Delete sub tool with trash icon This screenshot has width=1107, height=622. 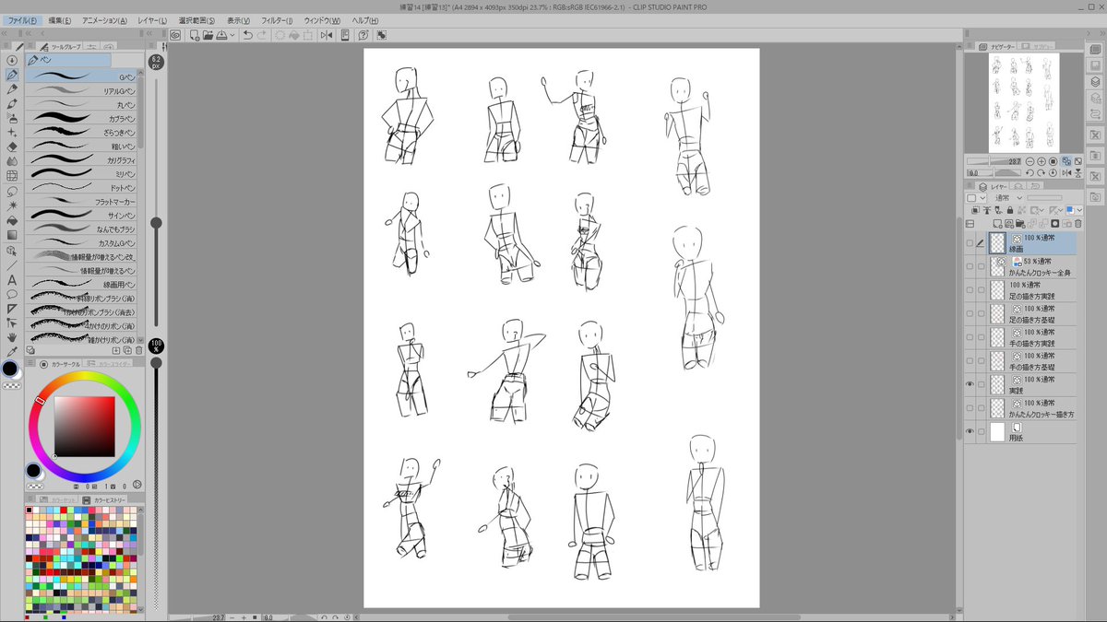tap(138, 350)
